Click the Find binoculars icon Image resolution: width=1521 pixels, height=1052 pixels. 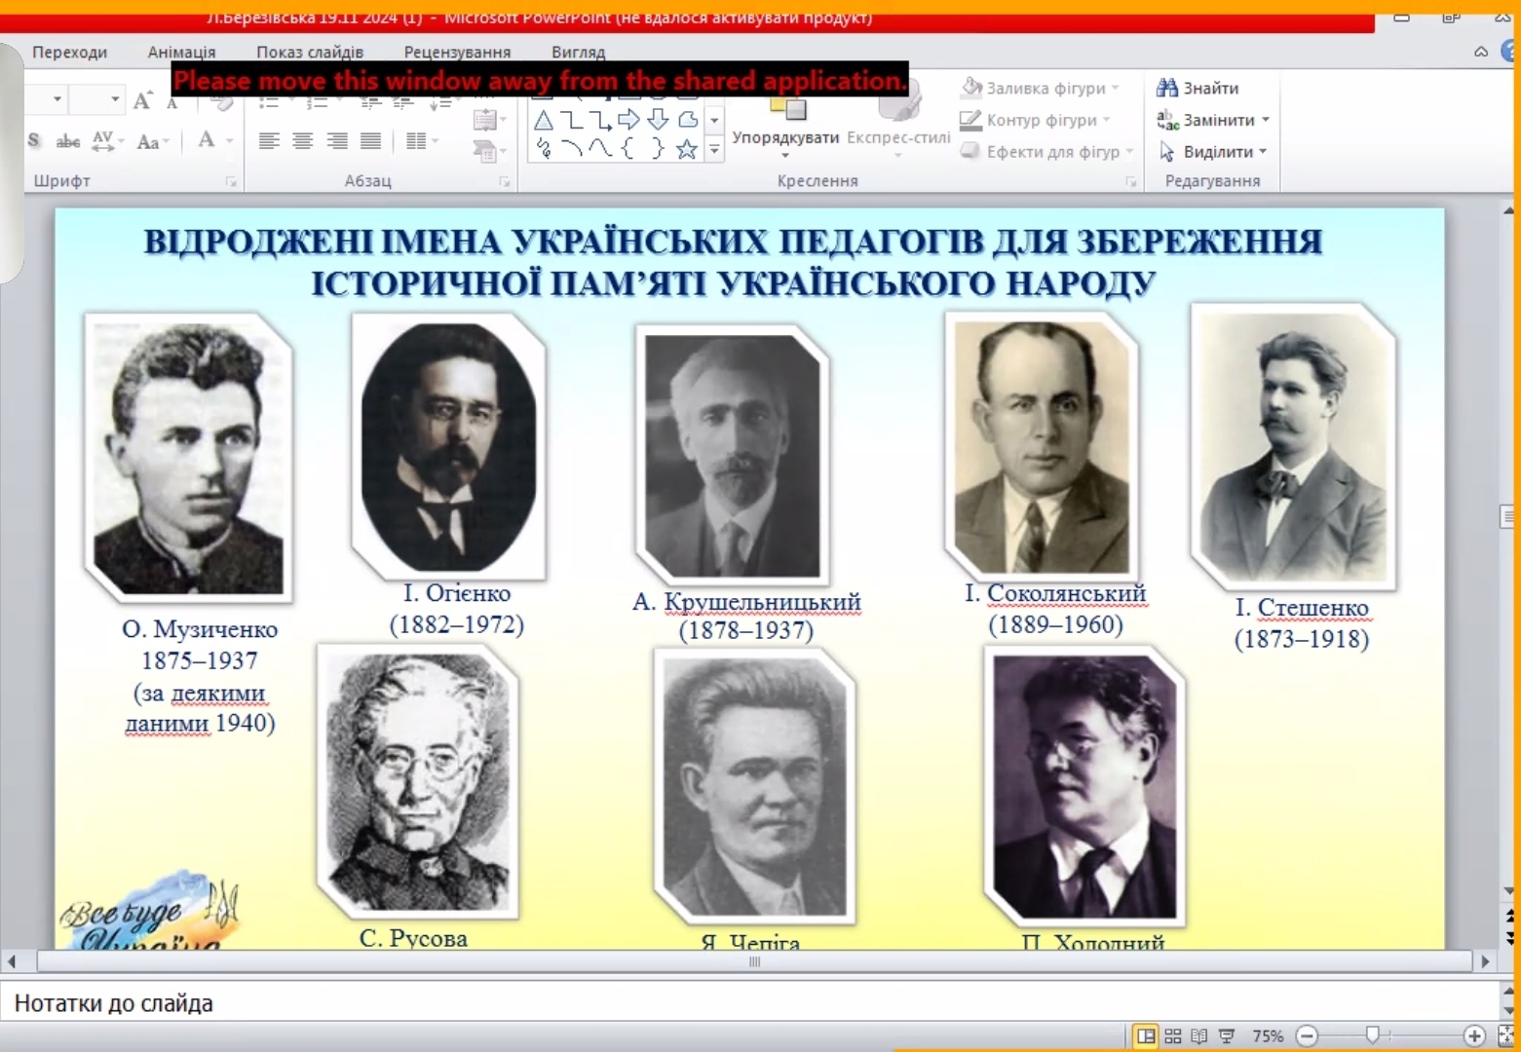tap(1166, 88)
